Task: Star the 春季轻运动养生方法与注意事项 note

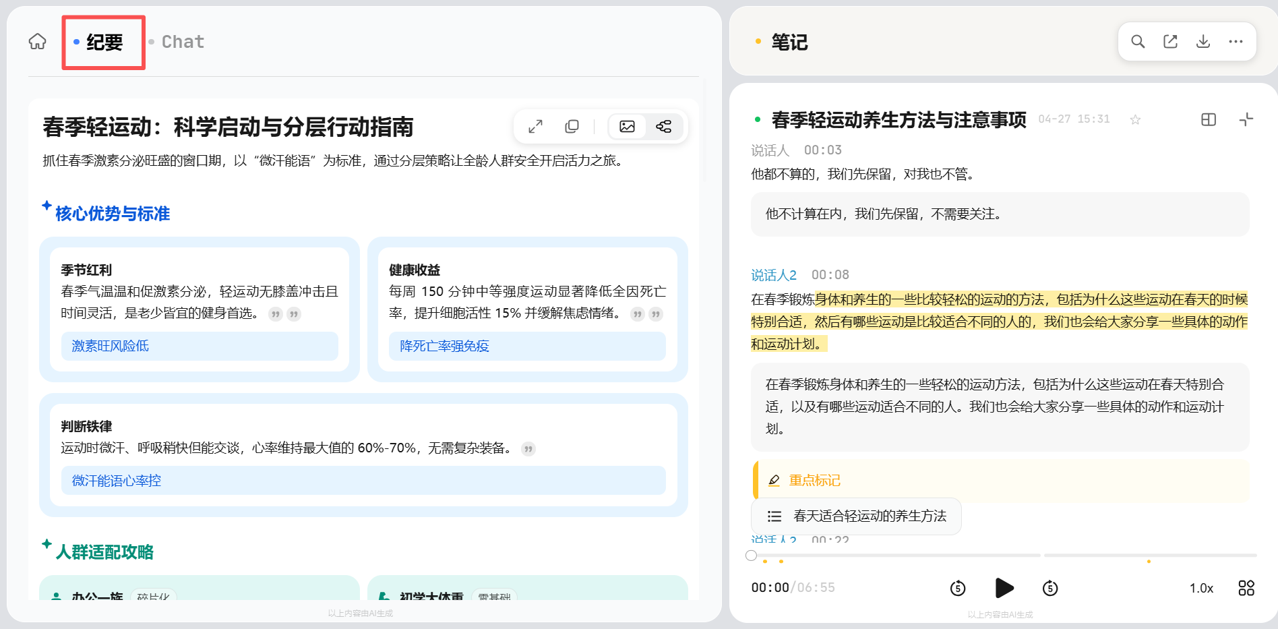Action: click(1135, 119)
